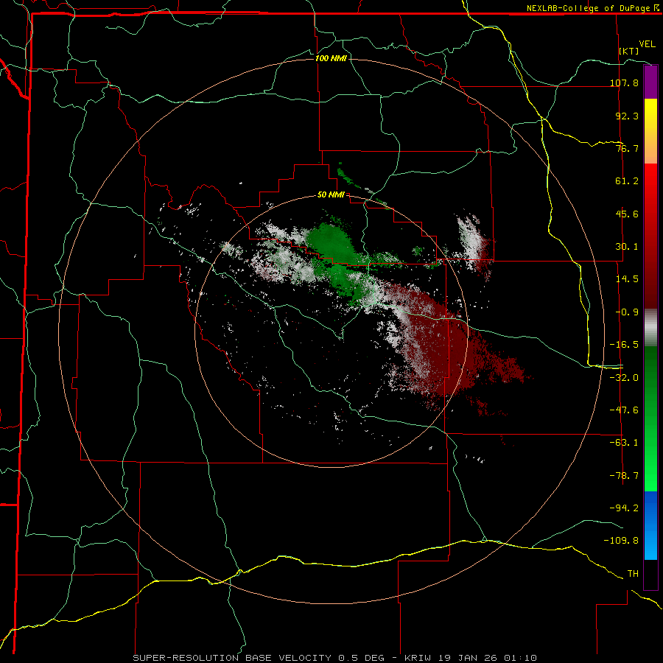Click the -94.2 scale value
The width and height of the screenshot is (663, 663).
[x=624, y=508]
